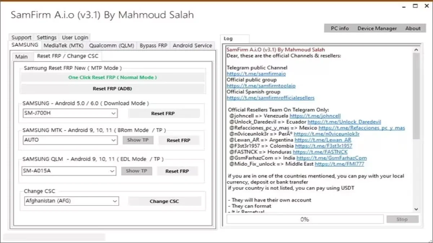The height and width of the screenshot is (243, 433).
Task: Open the t.me/n0viceunlok3r link
Action: click(x=327, y=134)
